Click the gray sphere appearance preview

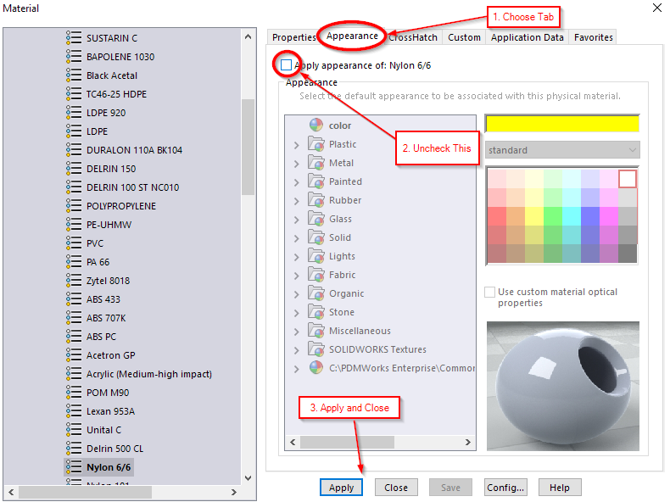pyautogui.click(x=562, y=385)
